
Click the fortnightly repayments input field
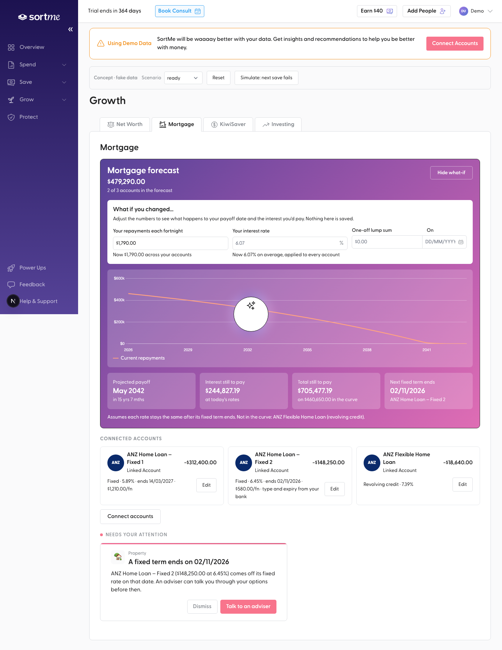coord(170,243)
